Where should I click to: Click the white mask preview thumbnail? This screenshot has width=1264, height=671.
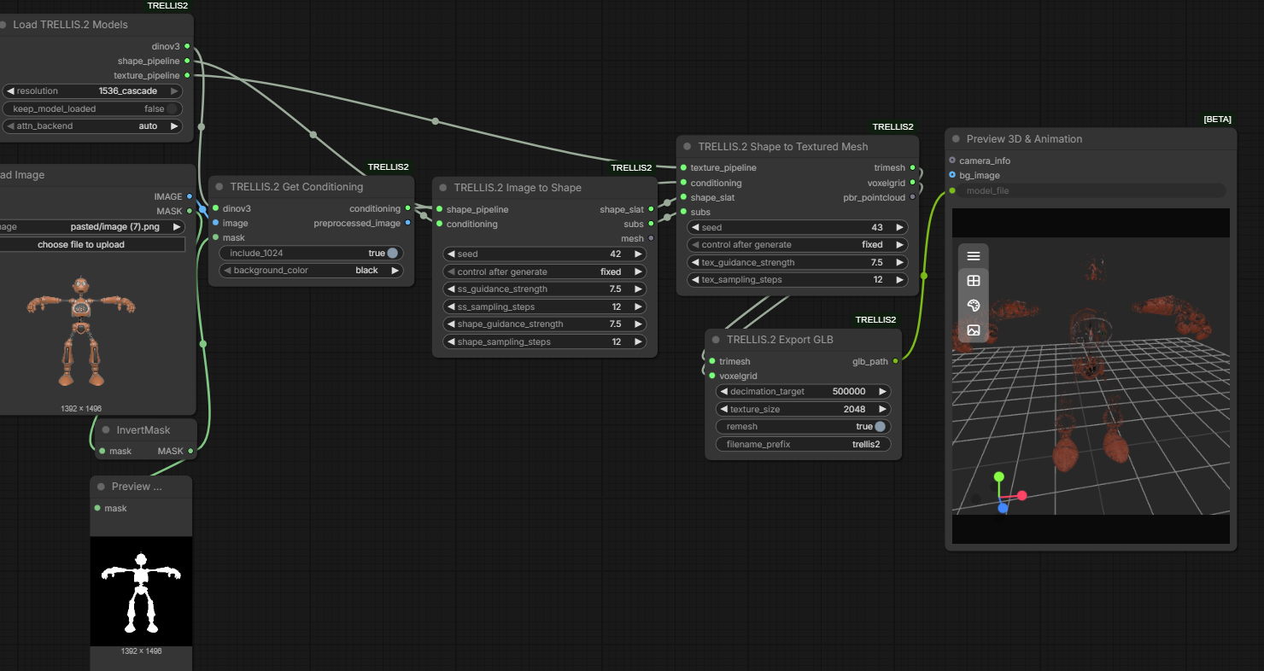tap(141, 591)
